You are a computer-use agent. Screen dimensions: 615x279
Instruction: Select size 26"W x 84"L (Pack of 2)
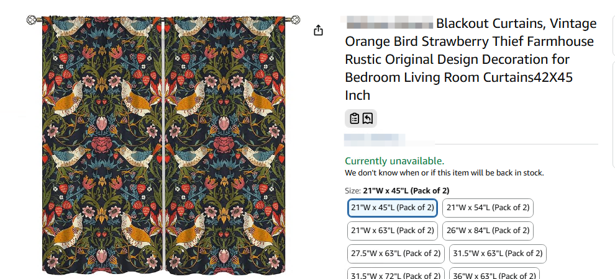coord(488,231)
